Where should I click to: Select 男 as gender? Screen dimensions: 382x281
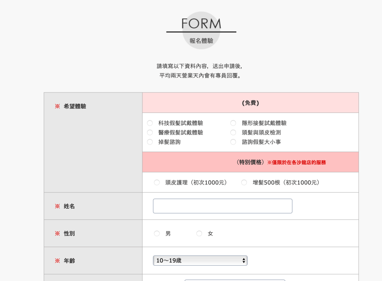[157, 233]
